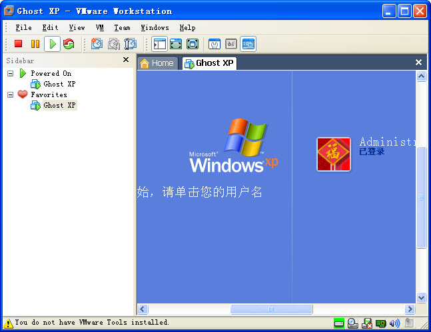Close the Sidebar panel
This screenshot has height=332, width=431.
(x=126, y=60)
